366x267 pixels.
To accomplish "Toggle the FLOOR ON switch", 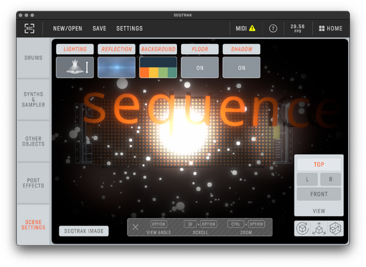I will 200,67.
